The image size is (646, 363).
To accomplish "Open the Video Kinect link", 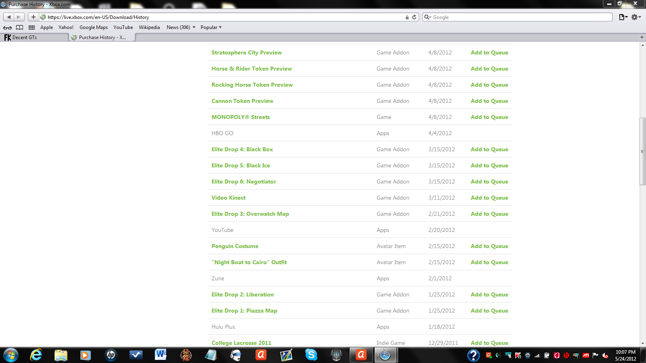I will [x=229, y=198].
